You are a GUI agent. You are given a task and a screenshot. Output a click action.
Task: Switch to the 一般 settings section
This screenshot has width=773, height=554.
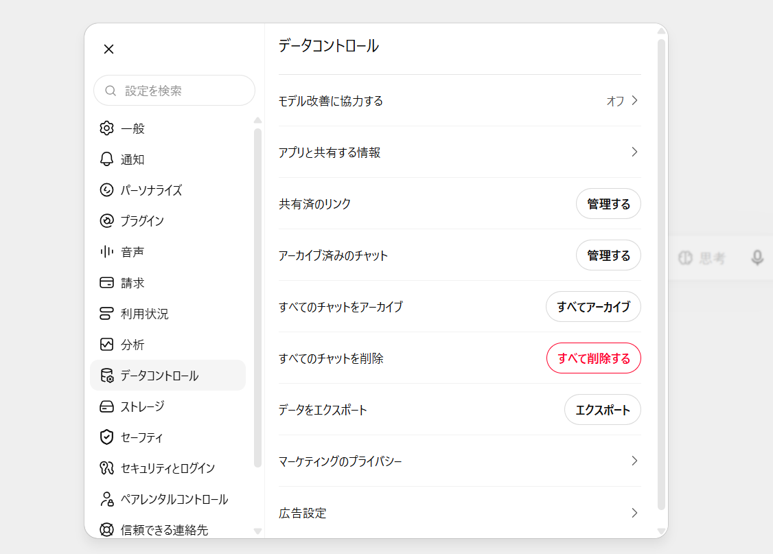[168, 128]
